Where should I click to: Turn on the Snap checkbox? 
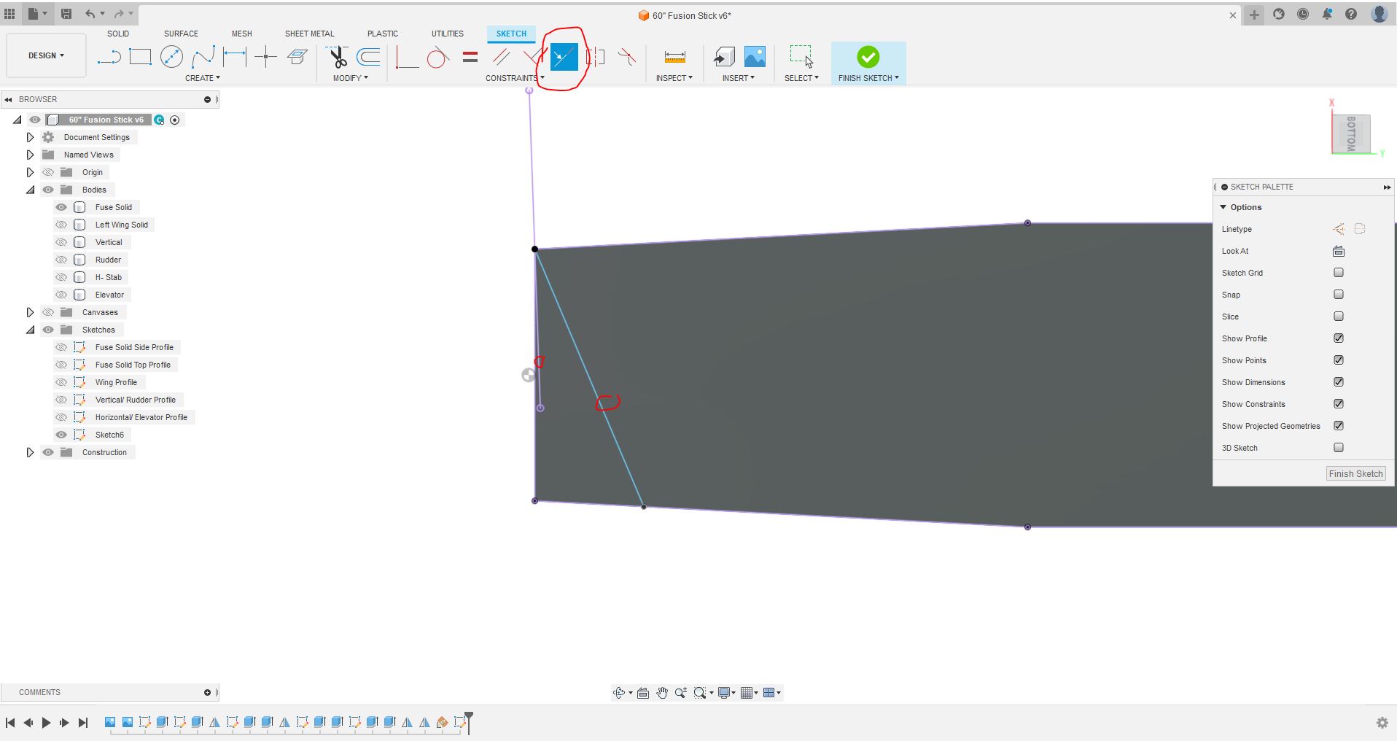[x=1339, y=295]
